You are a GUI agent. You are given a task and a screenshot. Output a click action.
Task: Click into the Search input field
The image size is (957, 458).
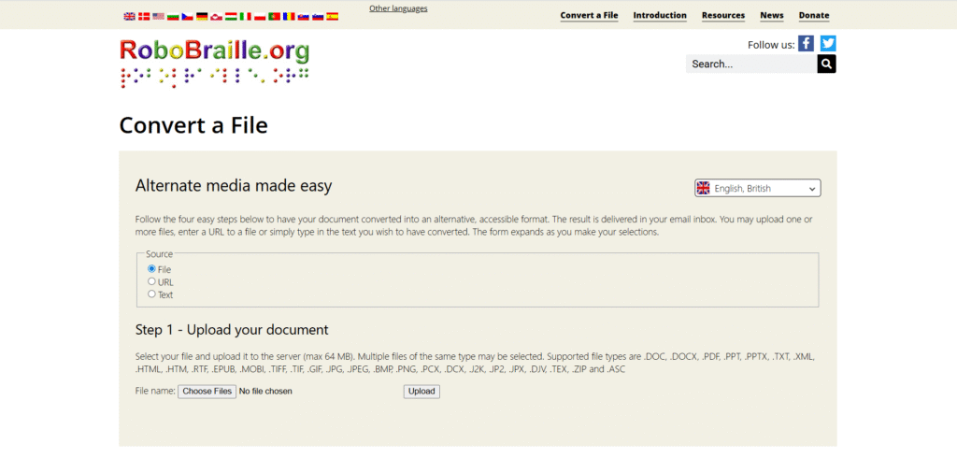point(750,64)
